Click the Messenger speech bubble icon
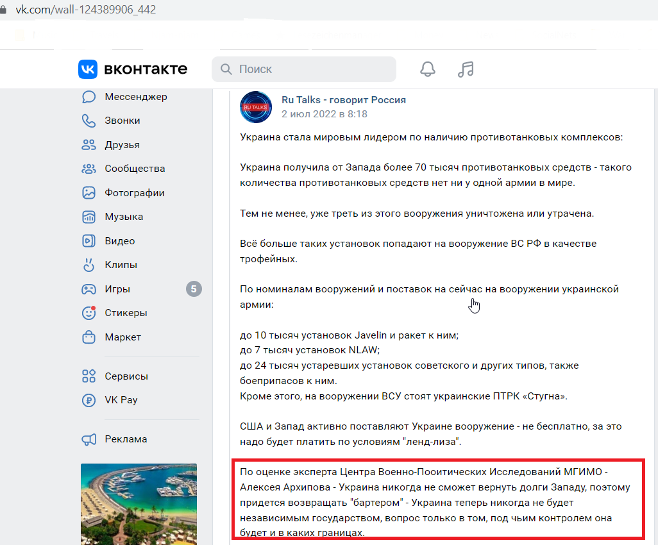 pos(89,97)
